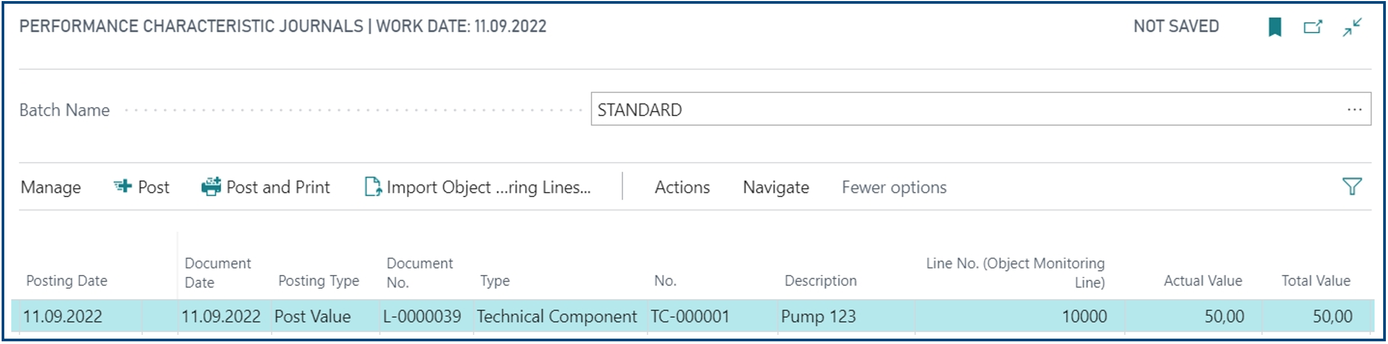Click the Post action icon
1388x344 pixels.
coord(123,186)
